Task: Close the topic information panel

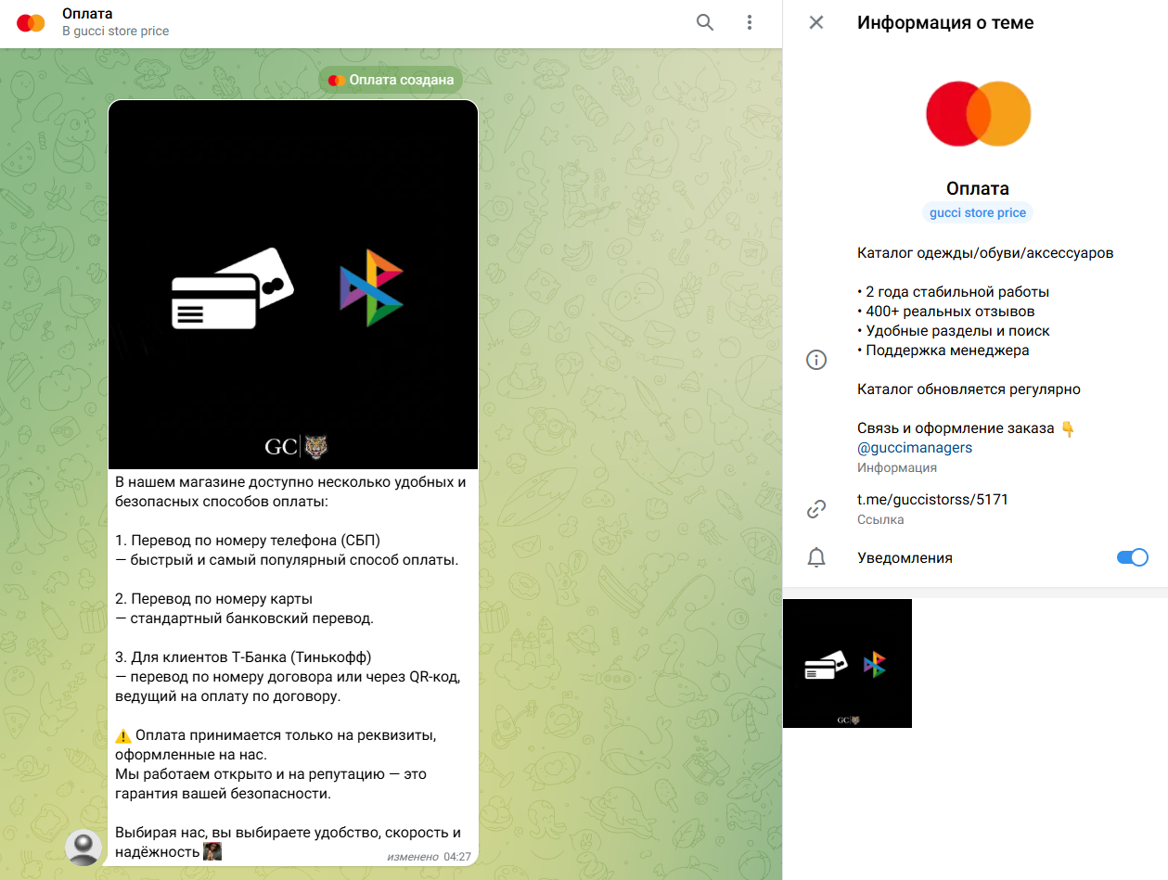Action: click(x=816, y=22)
